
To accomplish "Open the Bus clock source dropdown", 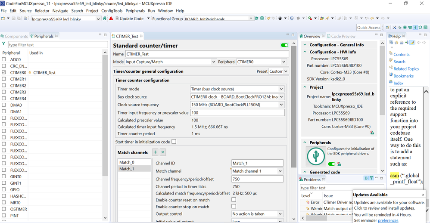I will pyautogui.click(x=237, y=97).
